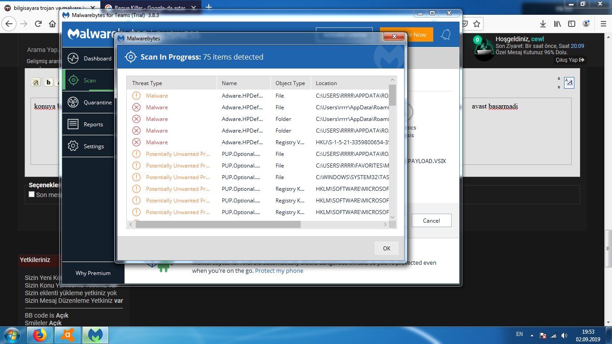This screenshot has height=344, width=612.
Task: Toggle Firefox sidebar icon
Action: pos(572,24)
